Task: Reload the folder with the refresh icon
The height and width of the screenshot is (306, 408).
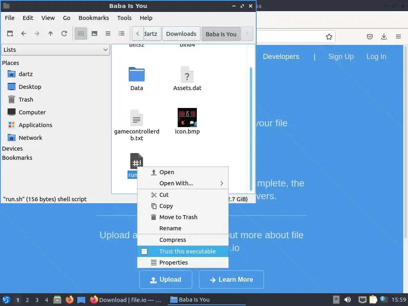Action: [x=64, y=33]
